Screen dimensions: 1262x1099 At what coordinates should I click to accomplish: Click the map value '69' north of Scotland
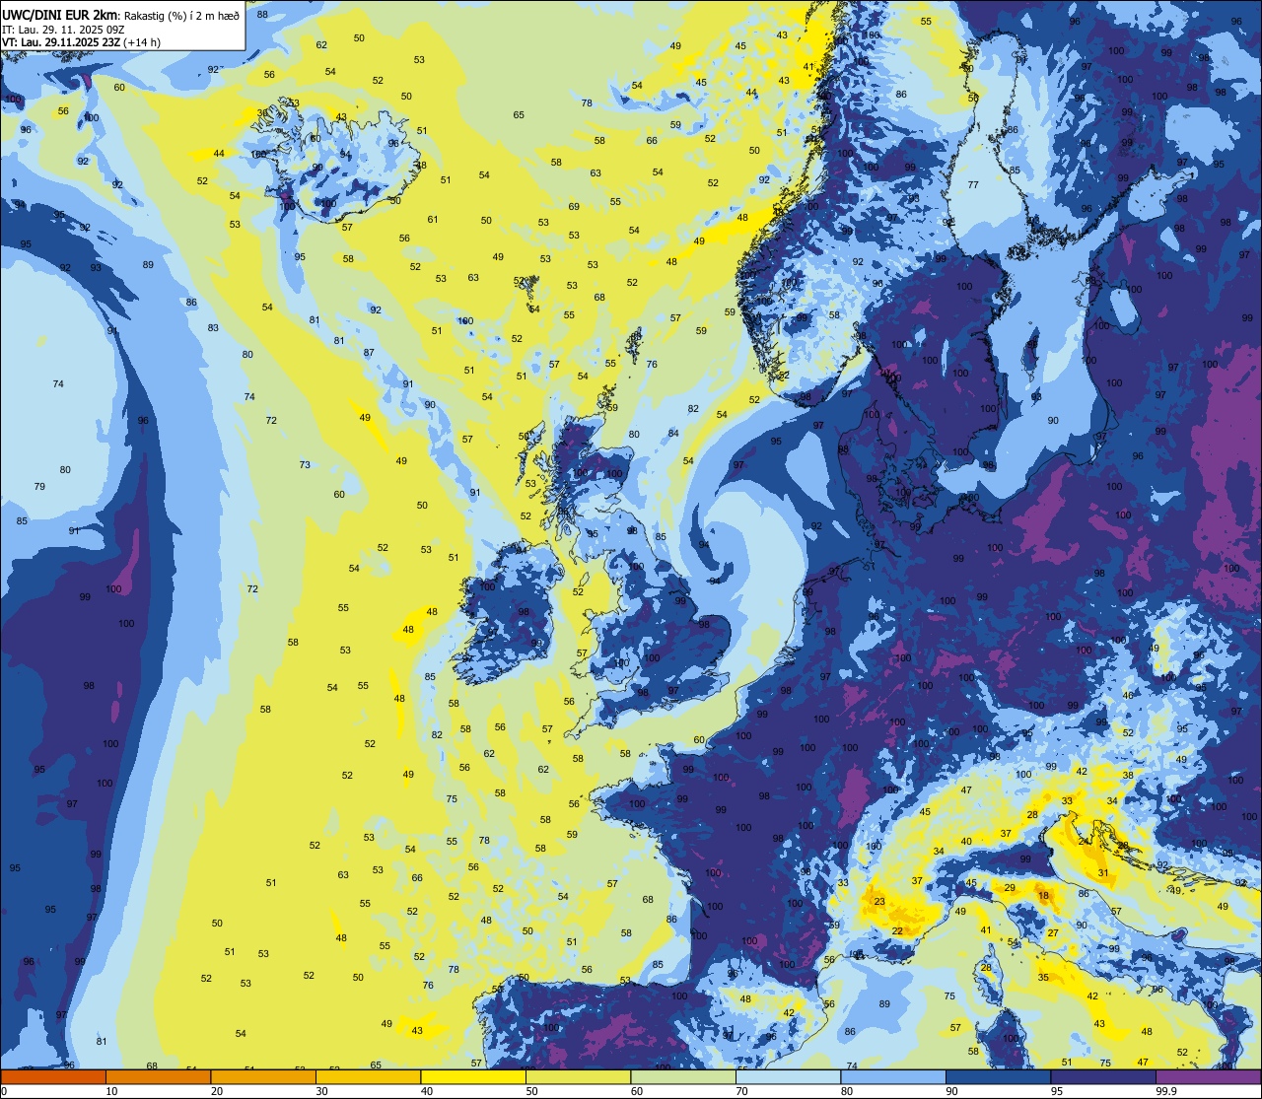[574, 206]
